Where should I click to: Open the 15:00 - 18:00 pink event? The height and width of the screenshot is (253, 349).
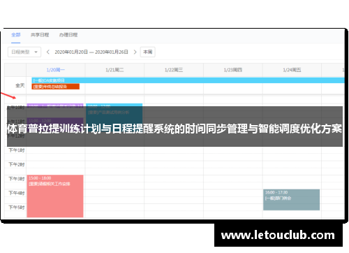55,196
